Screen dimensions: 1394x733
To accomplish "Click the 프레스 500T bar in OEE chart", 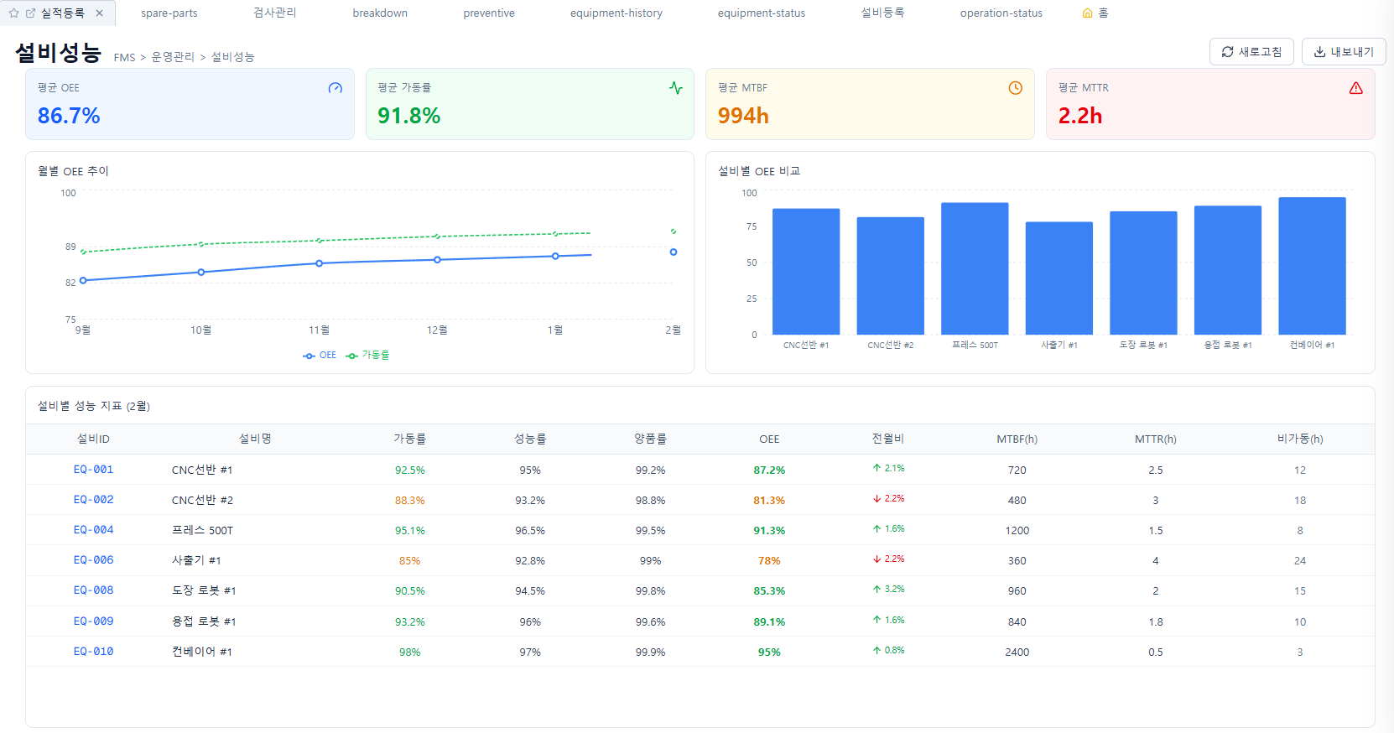I will coord(975,268).
